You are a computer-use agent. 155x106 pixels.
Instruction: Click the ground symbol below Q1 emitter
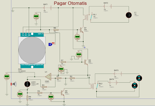click(x=83, y=46)
